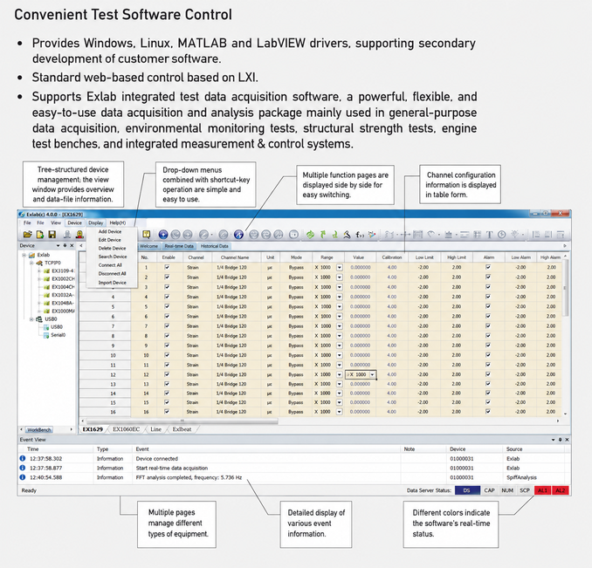
Task: Open the Event View options dropdown arrow
Action: (553, 440)
